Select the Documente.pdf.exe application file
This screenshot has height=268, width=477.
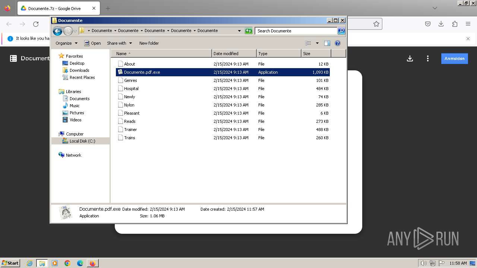pyautogui.click(x=223, y=72)
